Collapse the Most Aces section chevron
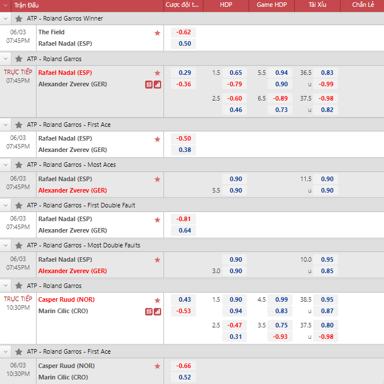Viewport: 384px width, 384px height. (x=5, y=165)
